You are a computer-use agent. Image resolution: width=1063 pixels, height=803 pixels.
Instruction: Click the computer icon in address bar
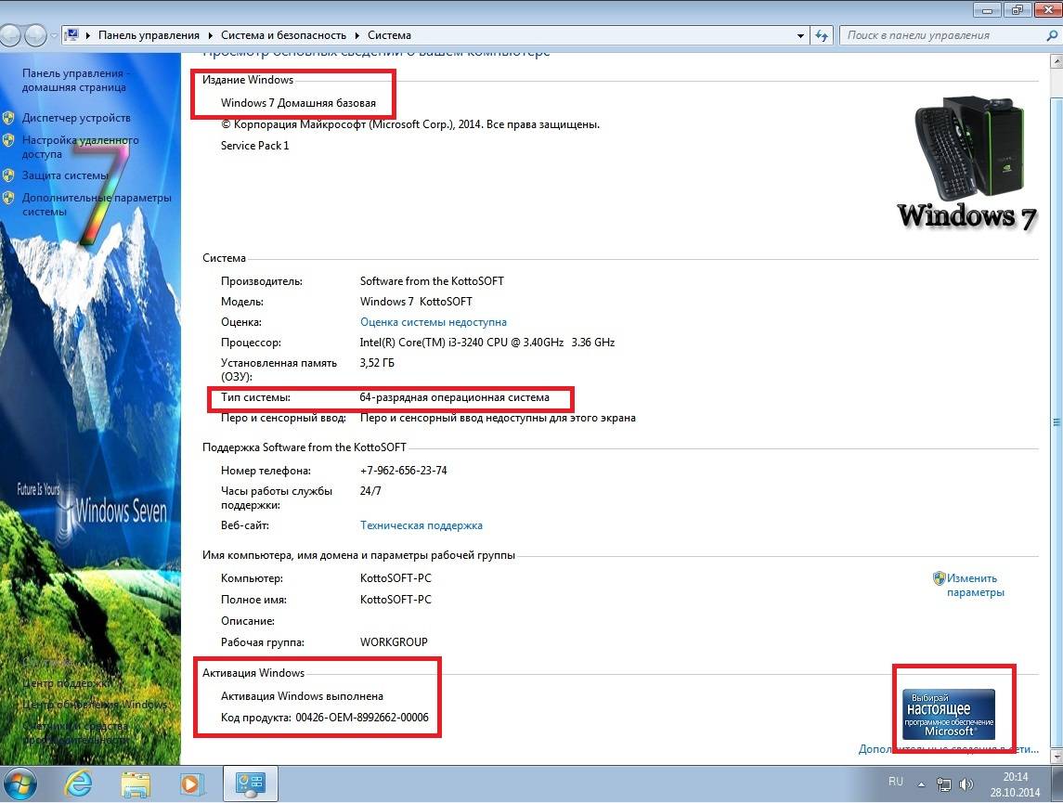71,34
